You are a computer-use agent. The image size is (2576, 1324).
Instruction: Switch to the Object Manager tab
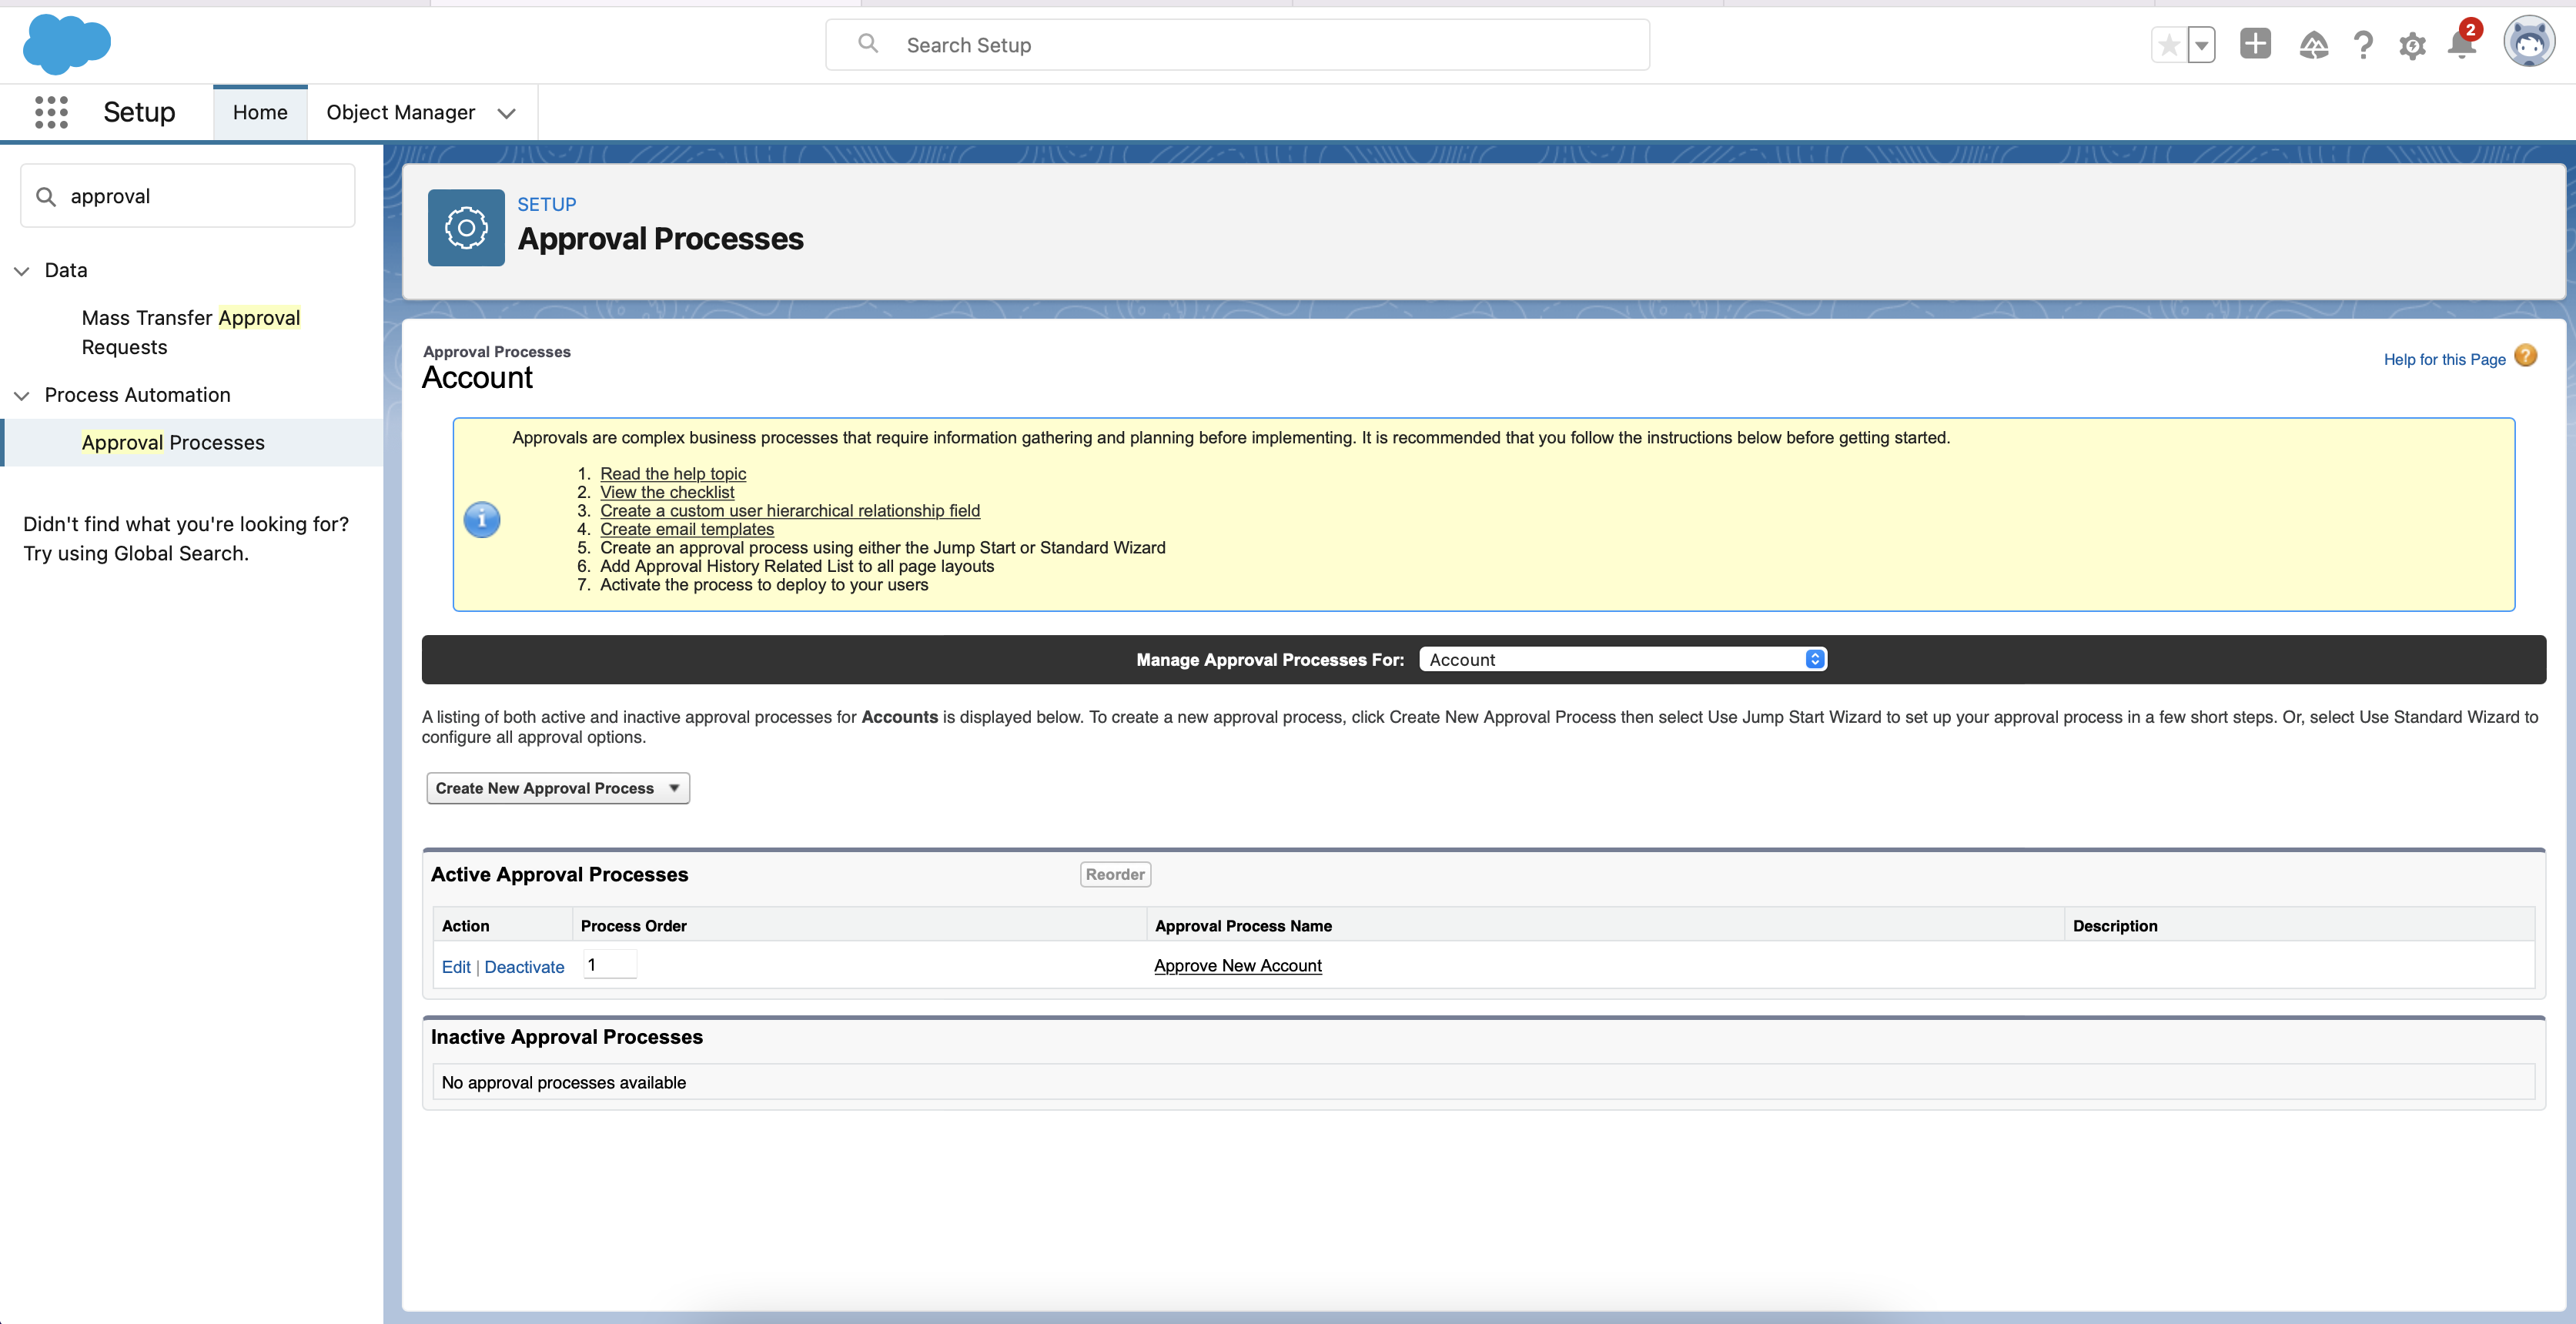click(400, 112)
